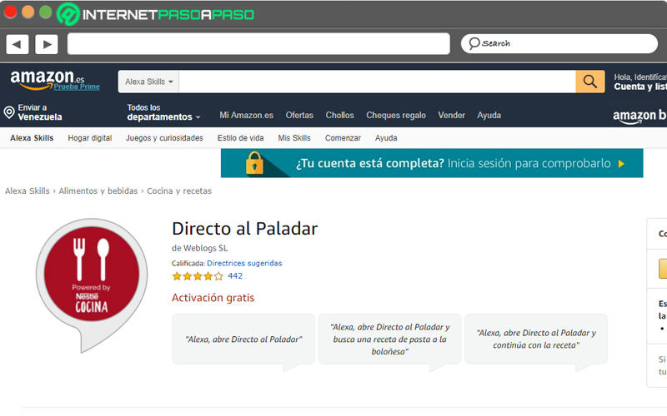Screen dimensions: 667x416
Task: Click the Directrices sugeridas link
Action: point(244,263)
